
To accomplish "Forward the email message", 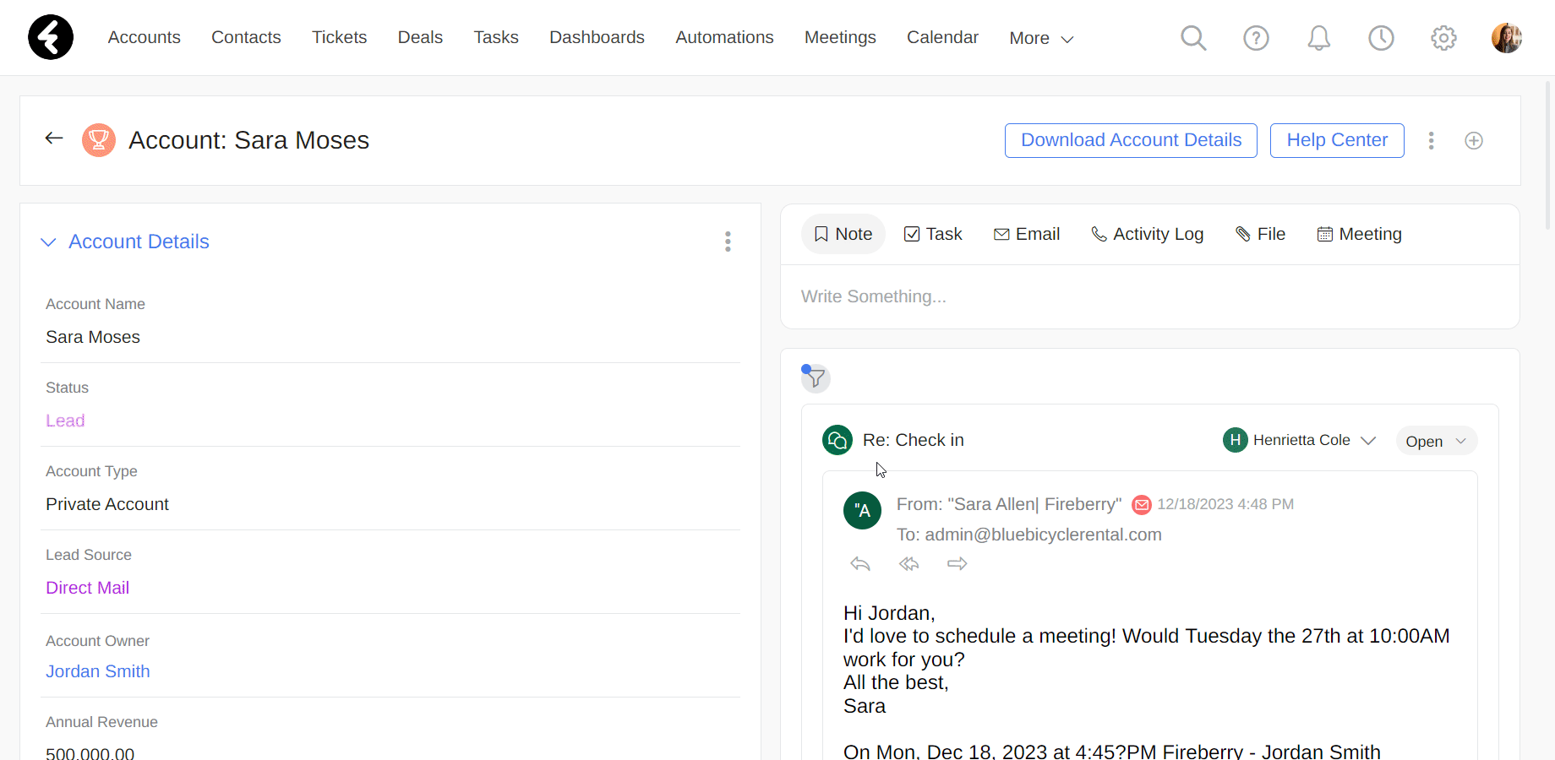I will pyautogui.click(x=957, y=563).
